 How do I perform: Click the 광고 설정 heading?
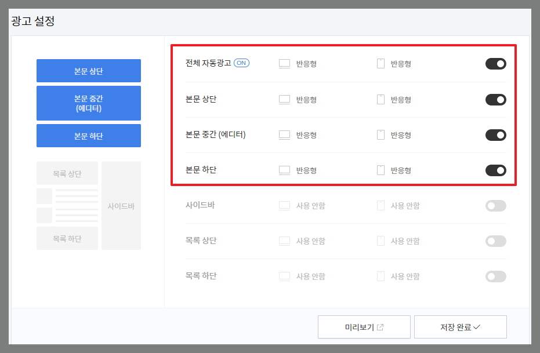[x=32, y=21]
